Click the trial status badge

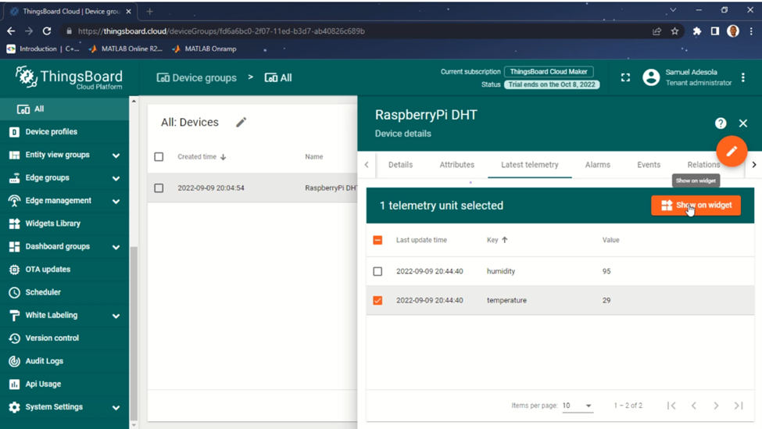point(552,84)
